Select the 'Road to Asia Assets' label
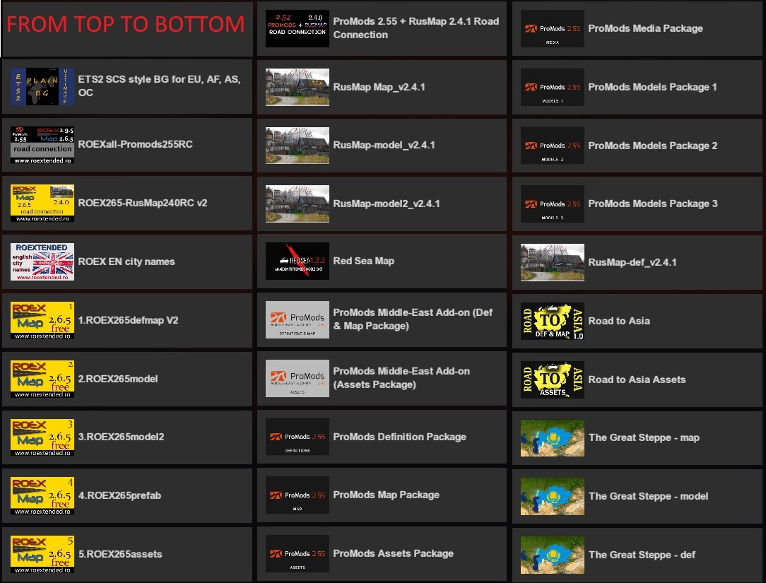This screenshot has height=583, width=766. [x=637, y=379]
